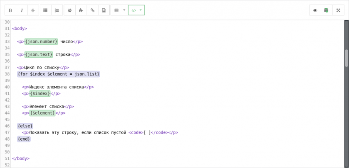Toggle bold formatting
This screenshot has width=349, height=168.
[x=10, y=10]
